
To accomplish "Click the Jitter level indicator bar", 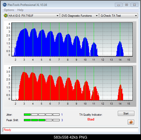I will tap(42, 114).
